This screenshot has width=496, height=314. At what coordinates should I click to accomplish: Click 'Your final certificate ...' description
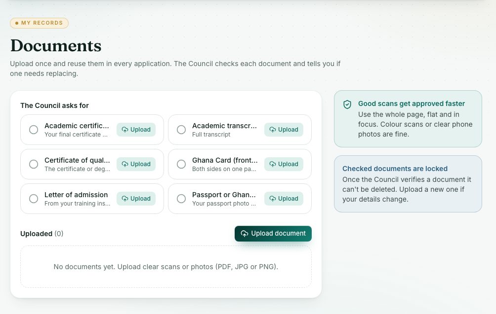[x=76, y=135]
